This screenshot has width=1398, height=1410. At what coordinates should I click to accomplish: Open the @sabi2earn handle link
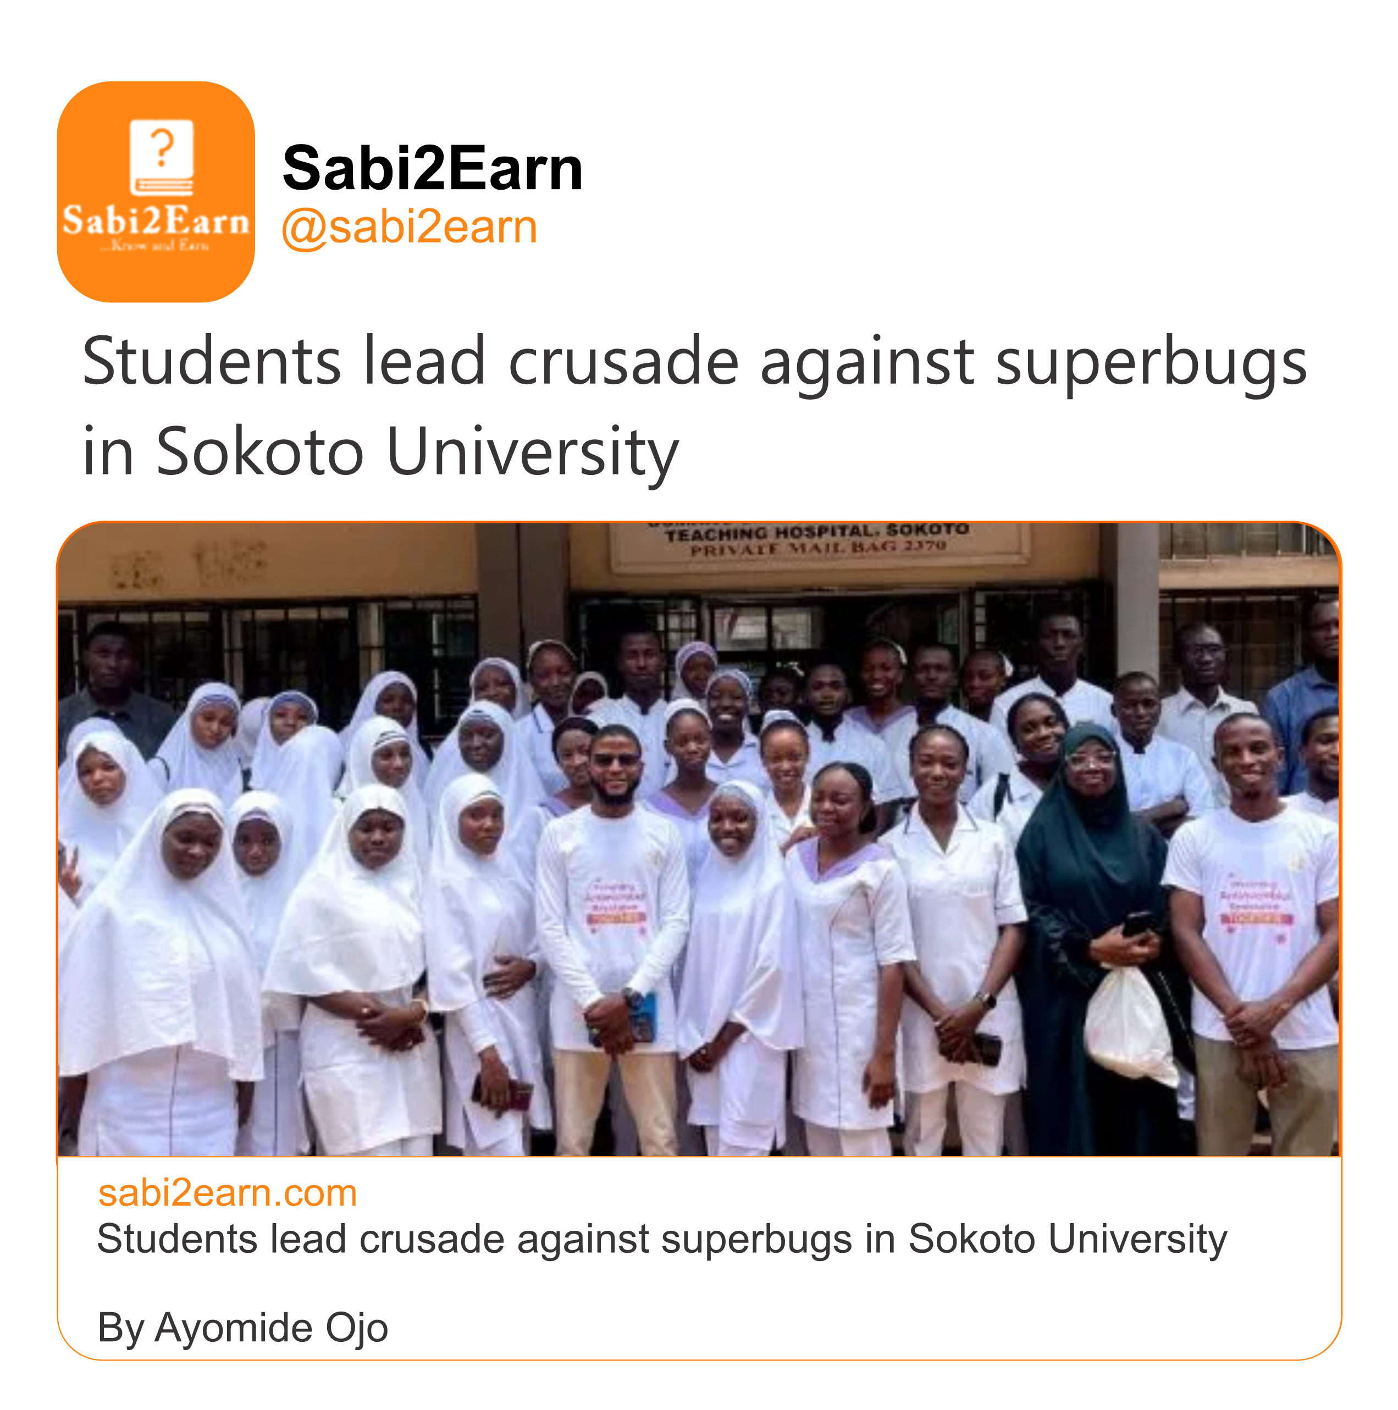410,227
